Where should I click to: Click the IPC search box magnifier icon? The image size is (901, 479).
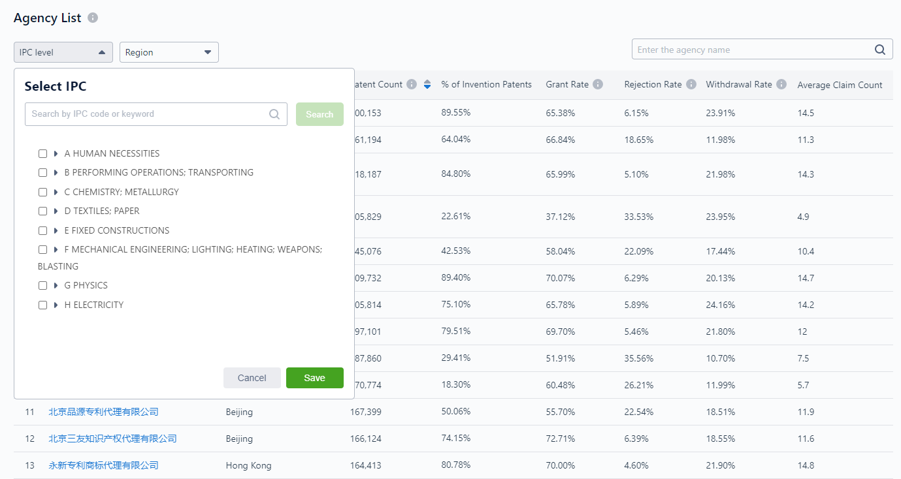[274, 114]
